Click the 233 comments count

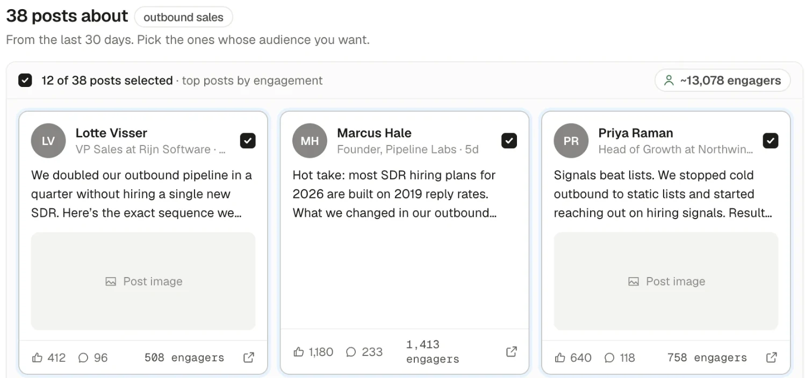pyautogui.click(x=372, y=352)
